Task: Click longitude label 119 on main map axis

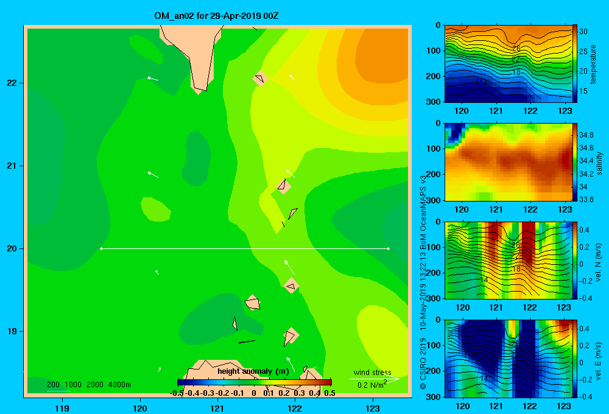Action: (x=62, y=408)
